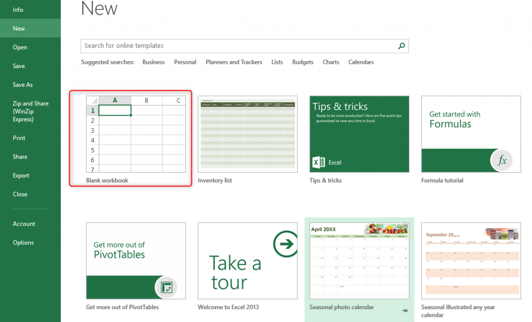Search templates with the Budgets suggestion
Screen dimensions: 532x322
click(x=303, y=62)
